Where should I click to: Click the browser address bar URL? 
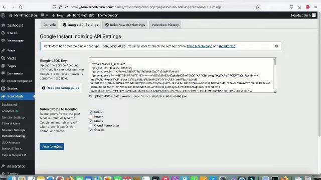(x=146, y=7)
